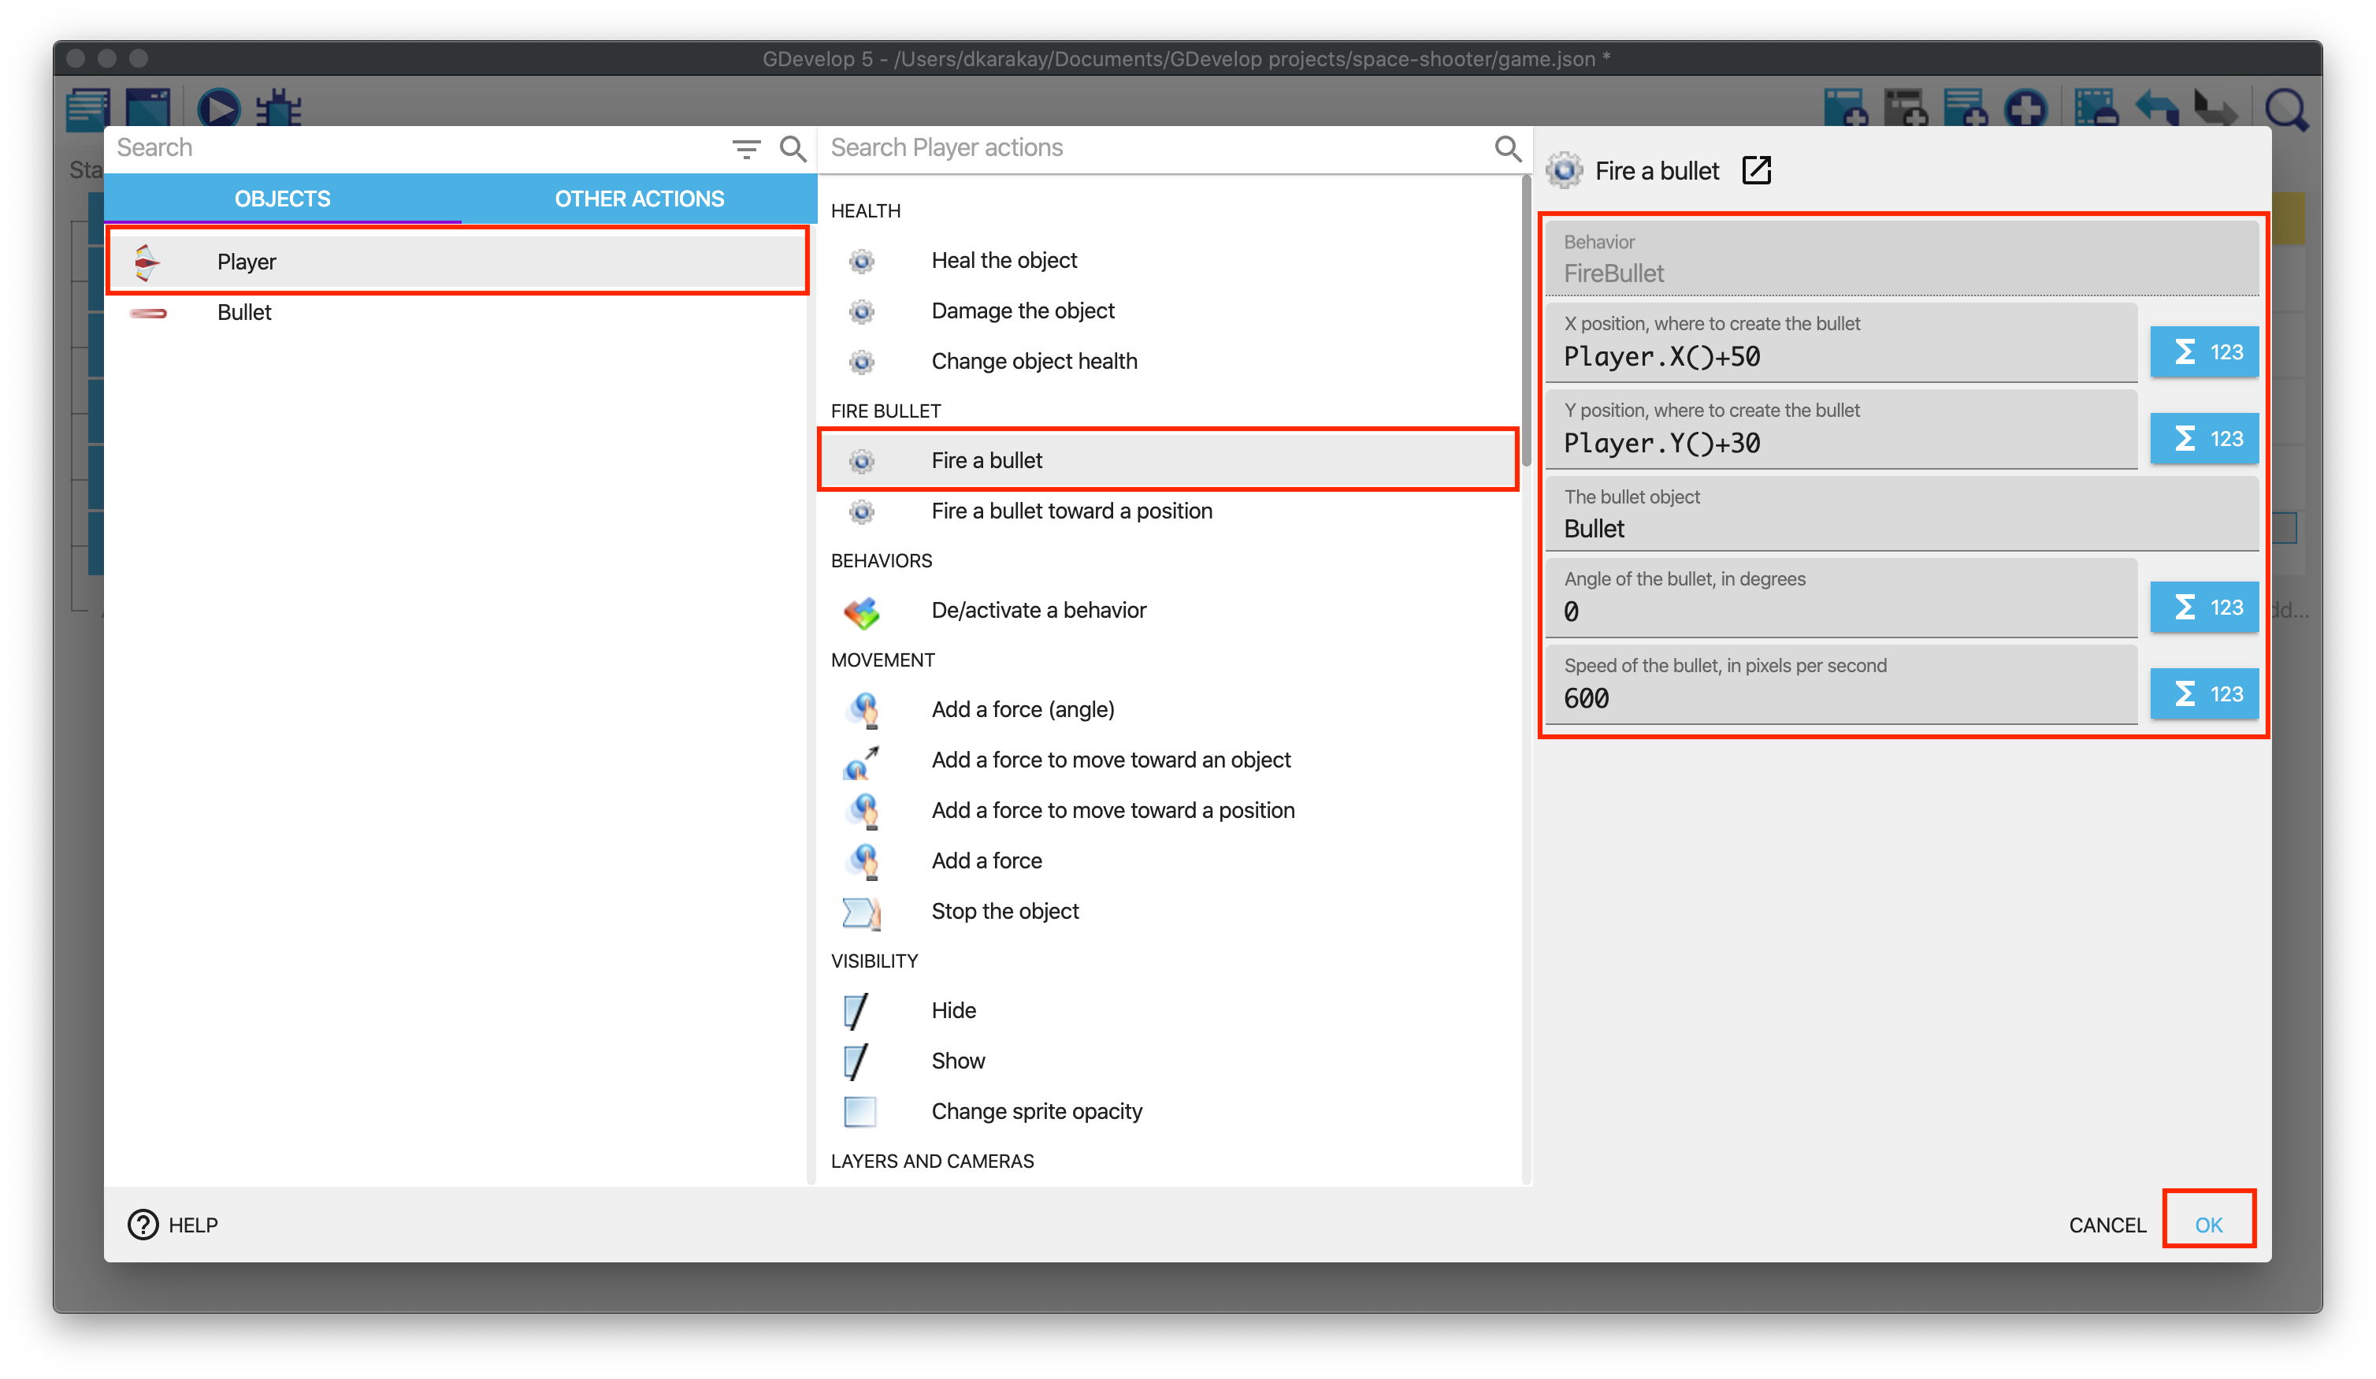2376x1379 pixels.
Task: Select the Objects tab
Action: (282, 199)
